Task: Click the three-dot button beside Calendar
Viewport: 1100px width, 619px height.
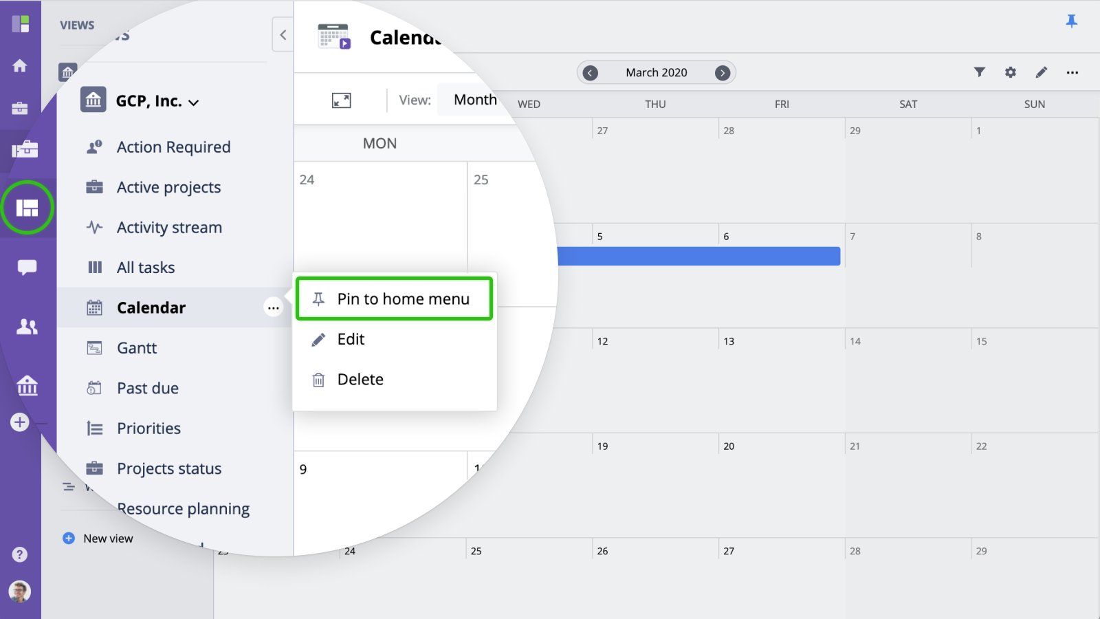Action: click(273, 308)
